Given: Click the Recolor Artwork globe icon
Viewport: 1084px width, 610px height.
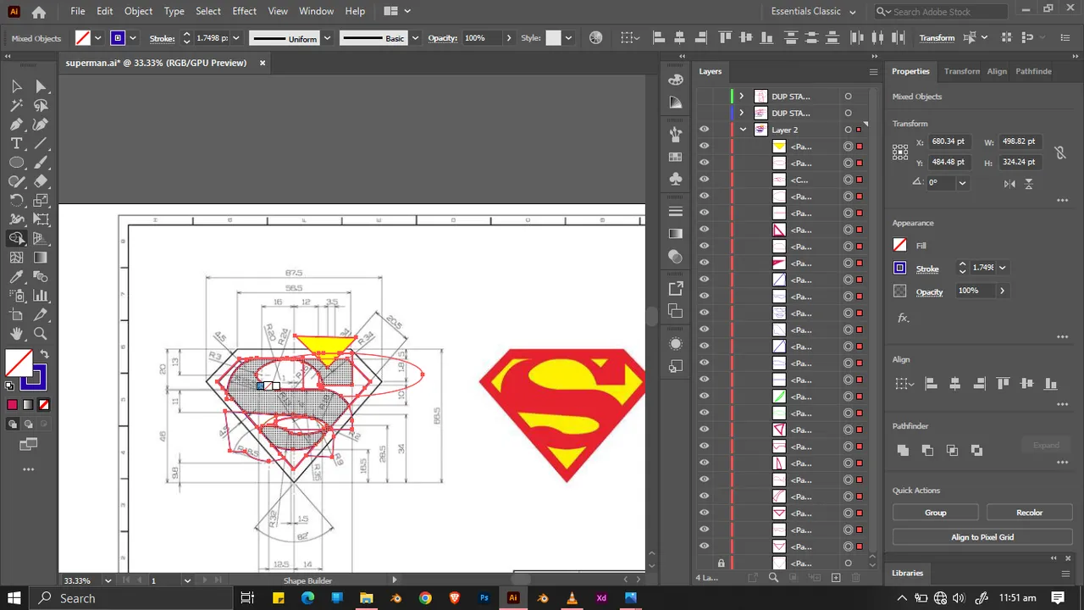Looking at the screenshot, I should point(596,38).
